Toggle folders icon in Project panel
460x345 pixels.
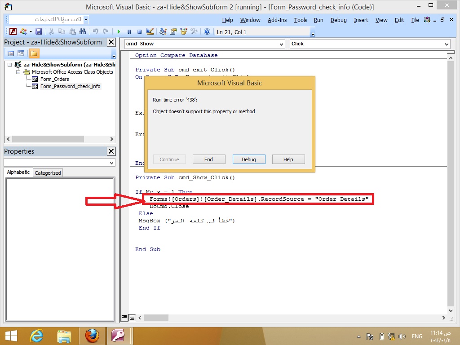coord(34,53)
